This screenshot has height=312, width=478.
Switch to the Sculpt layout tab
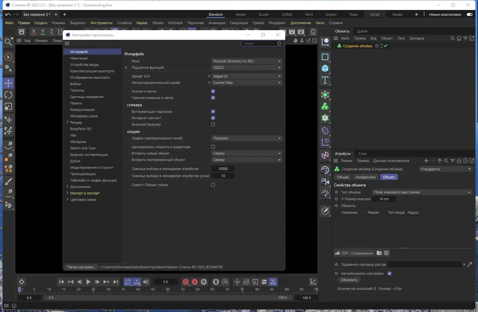[264, 15]
